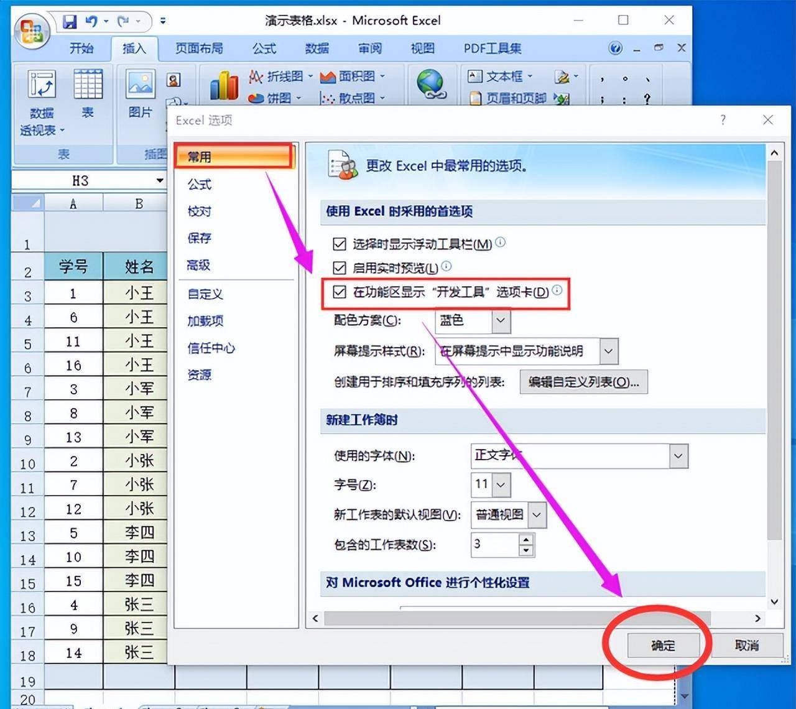
Task: Select 自定义 category in Excel Options
Action: [205, 294]
